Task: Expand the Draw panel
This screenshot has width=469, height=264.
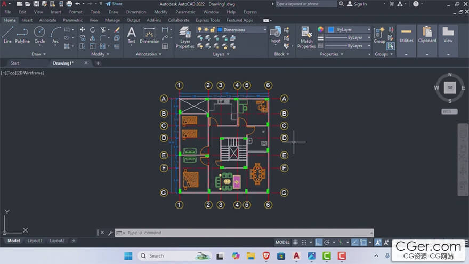Action: pyautogui.click(x=38, y=54)
